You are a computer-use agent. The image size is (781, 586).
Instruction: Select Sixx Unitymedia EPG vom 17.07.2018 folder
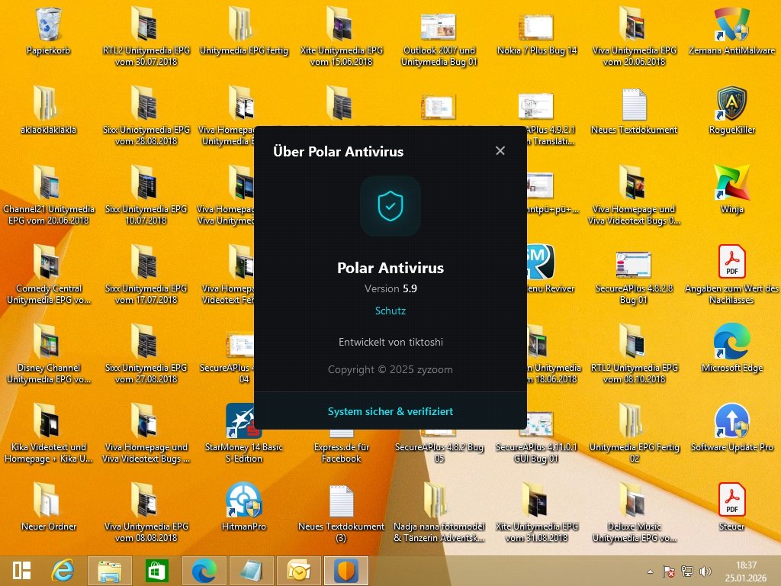146,274
